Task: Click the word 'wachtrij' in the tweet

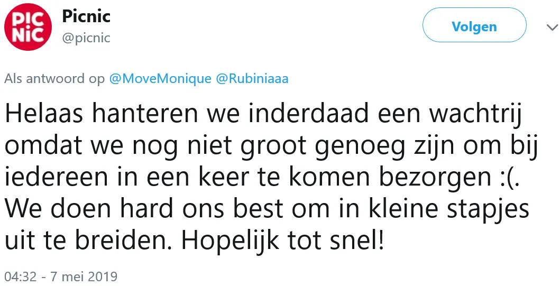Action: tap(475, 115)
